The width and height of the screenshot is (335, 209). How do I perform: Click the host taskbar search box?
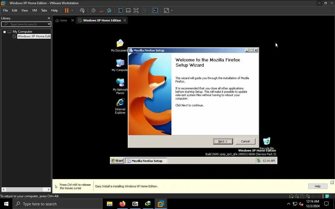coord(58,204)
